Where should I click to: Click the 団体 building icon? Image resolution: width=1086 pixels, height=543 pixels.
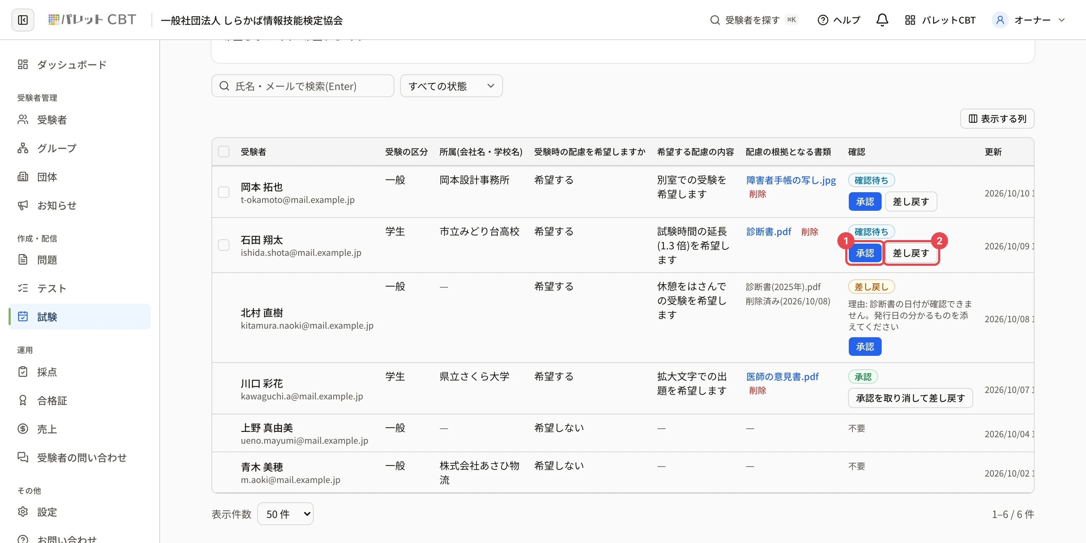click(x=23, y=176)
